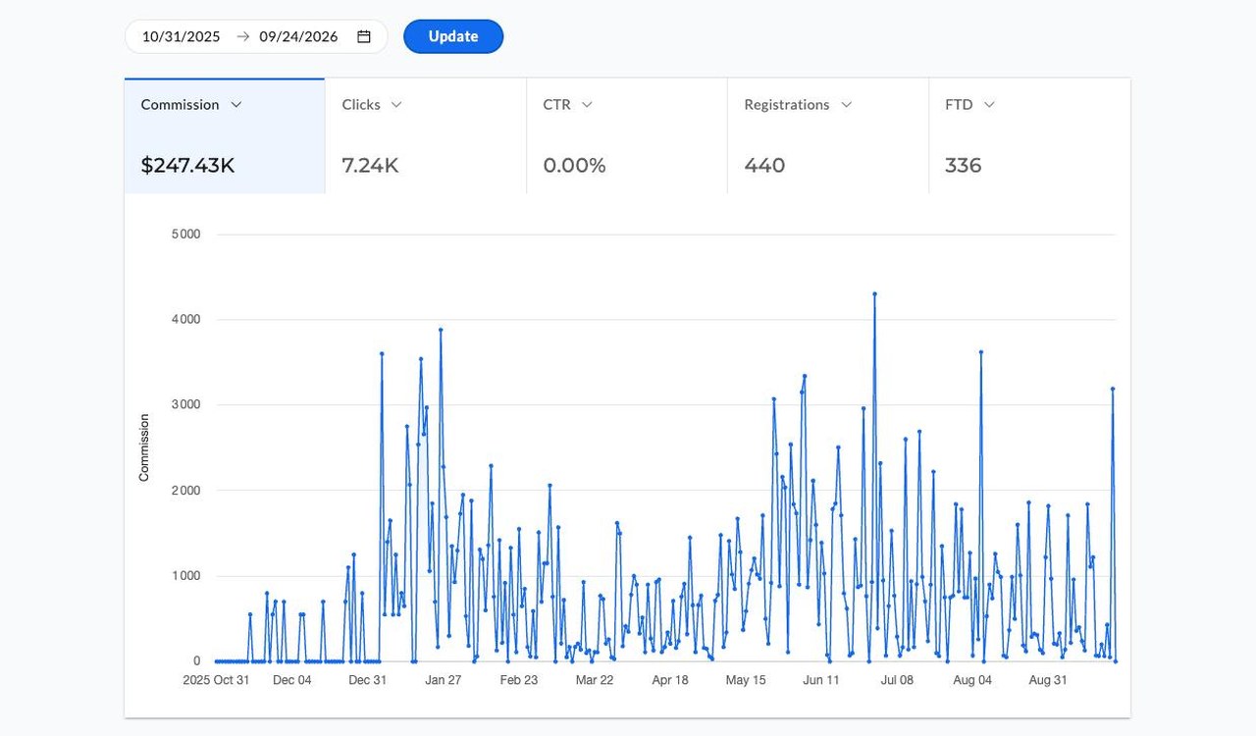Click the rotated Commission y-axis title
Image resolution: width=1256 pixels, height=736 pixels.
(x=144, y=447)
